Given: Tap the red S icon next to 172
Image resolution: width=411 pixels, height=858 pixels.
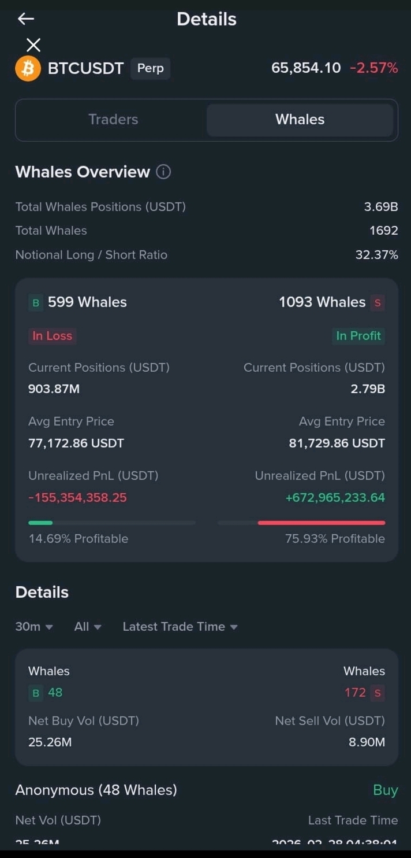Looking at the screenshot, I should pos(378,693).
